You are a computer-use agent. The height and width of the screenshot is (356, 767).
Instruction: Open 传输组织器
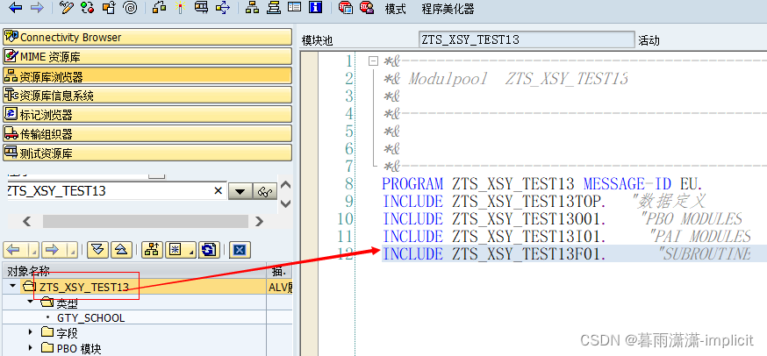(x=147, y=133)
